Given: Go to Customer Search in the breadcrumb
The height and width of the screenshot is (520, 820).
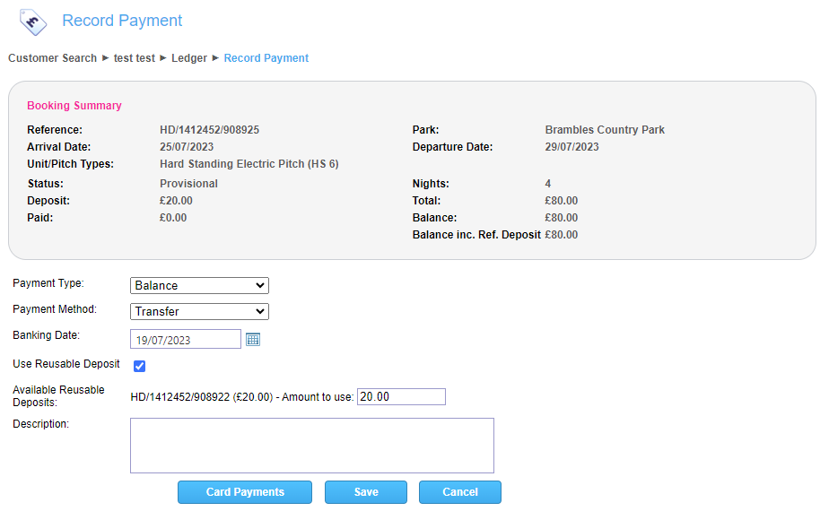Looking at the screenshot, I should pos(52,58).
